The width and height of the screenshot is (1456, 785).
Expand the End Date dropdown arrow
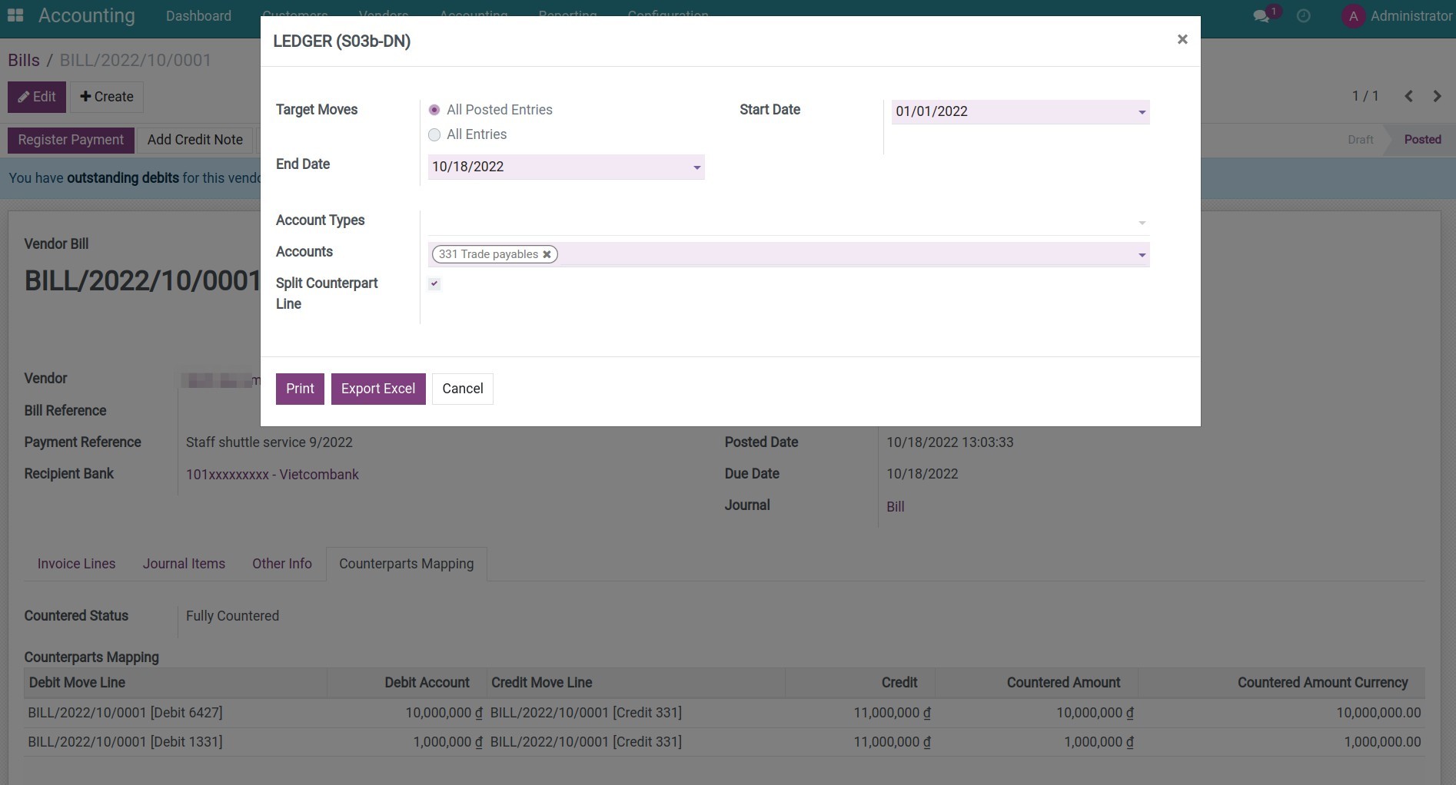point(696,167)
